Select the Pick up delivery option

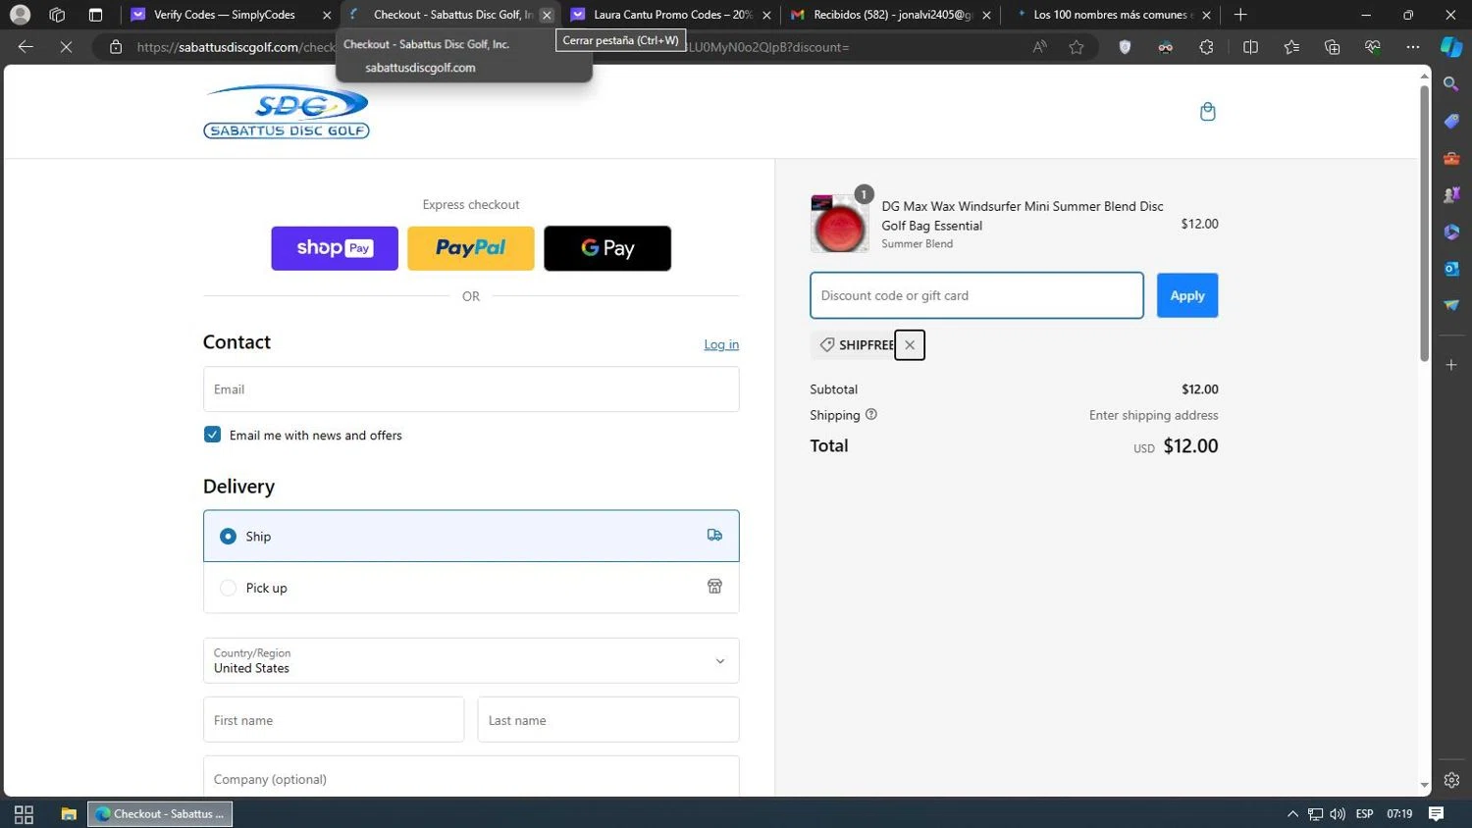[x=471, y=588]
